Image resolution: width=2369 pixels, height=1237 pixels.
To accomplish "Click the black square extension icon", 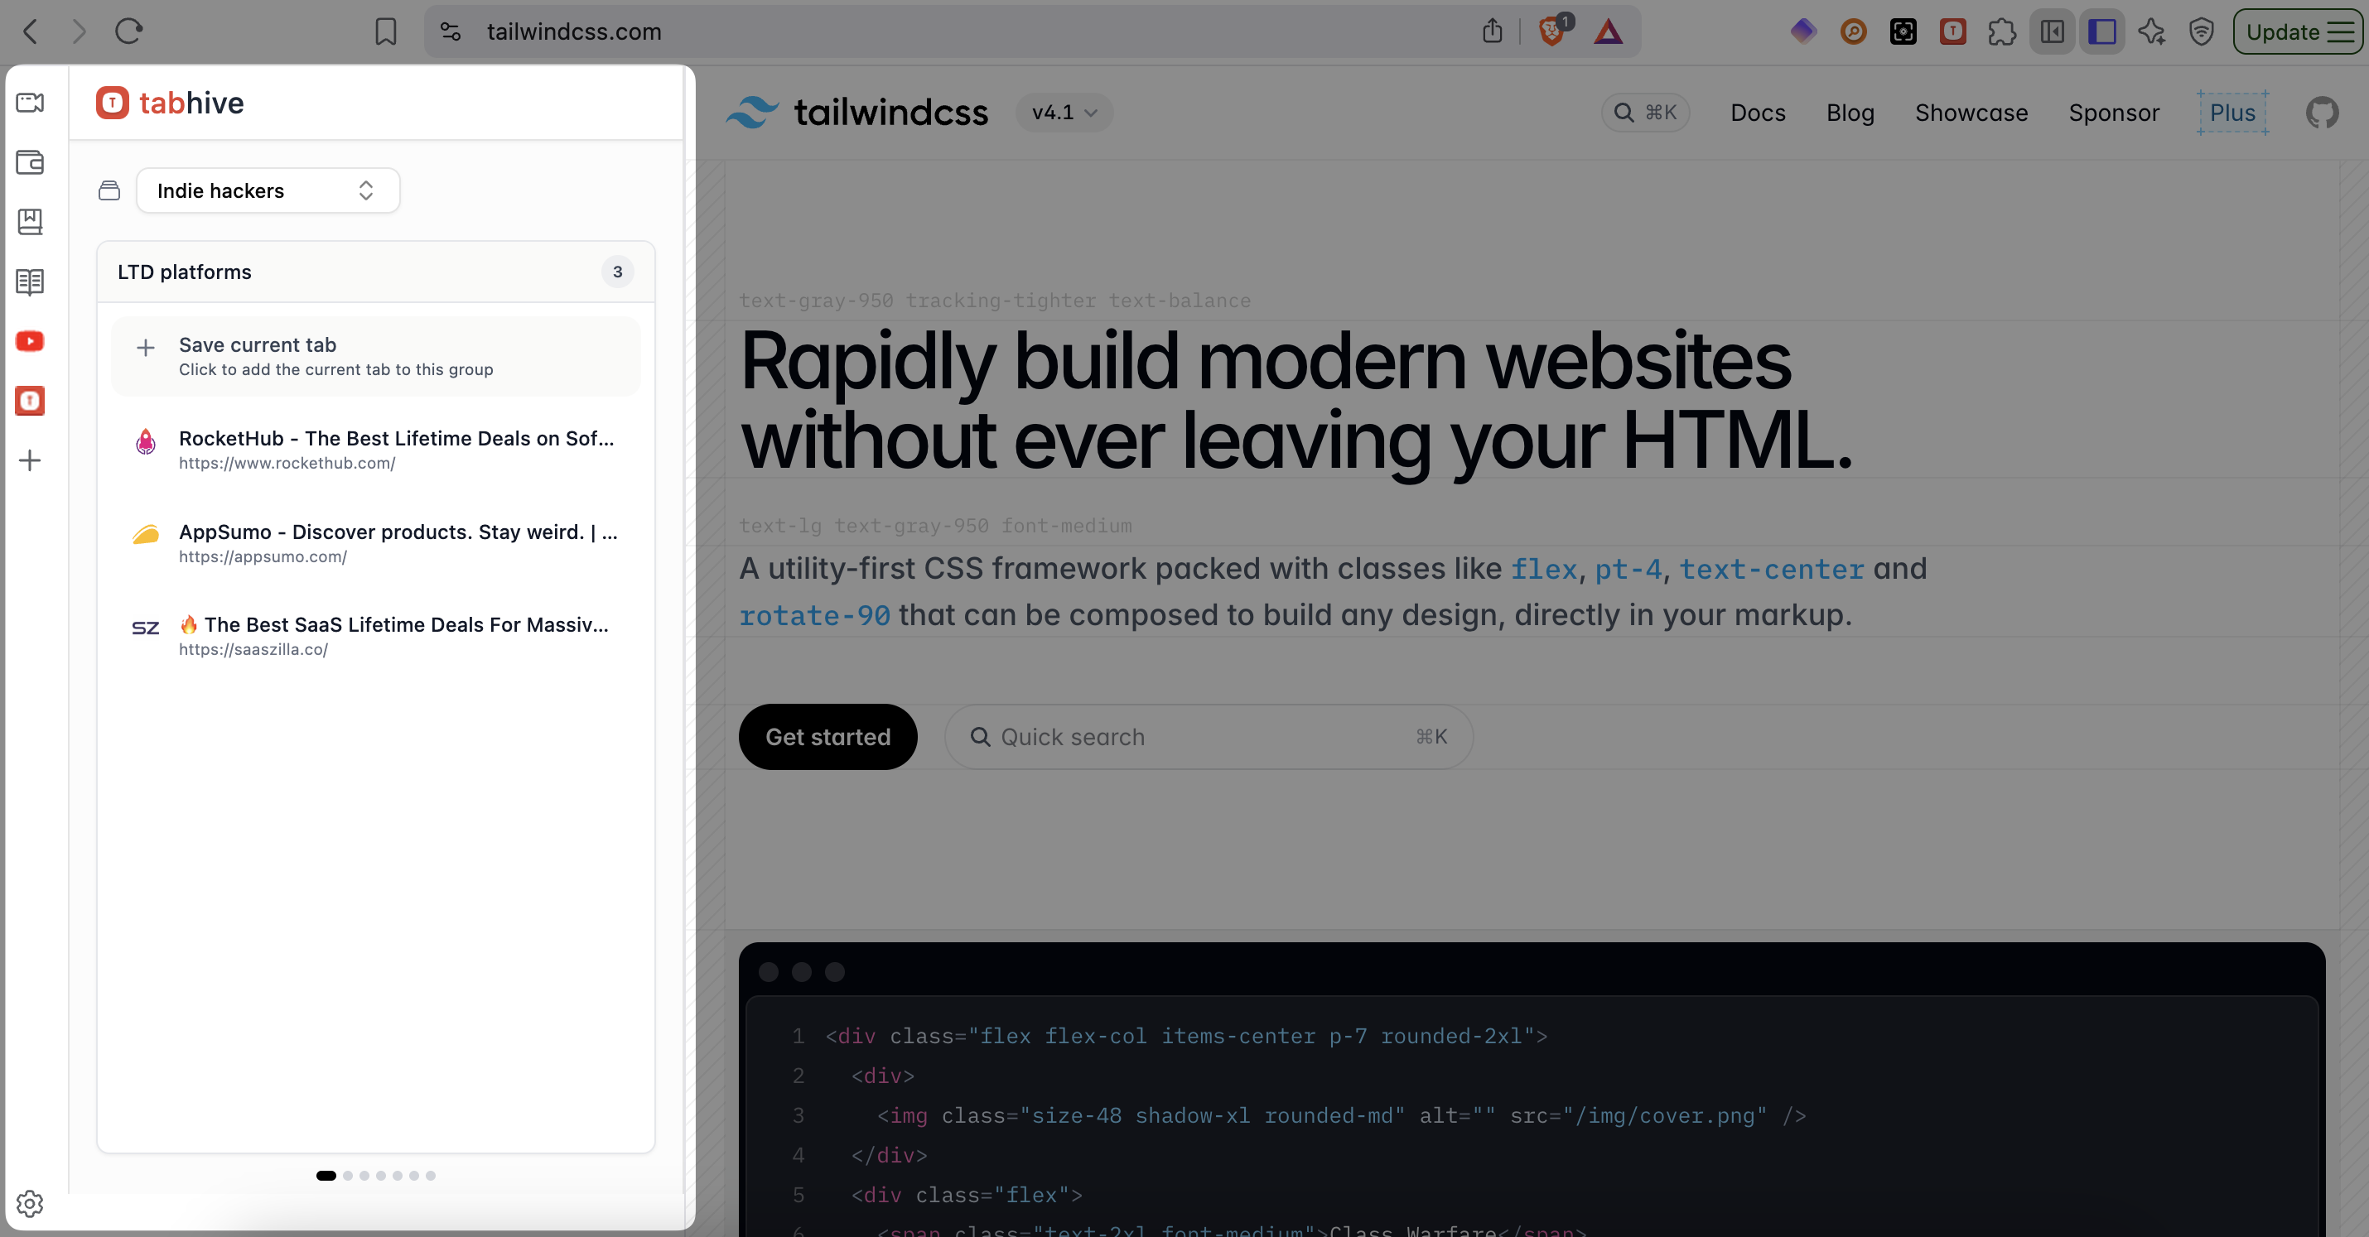I will tap(1903, 32).
